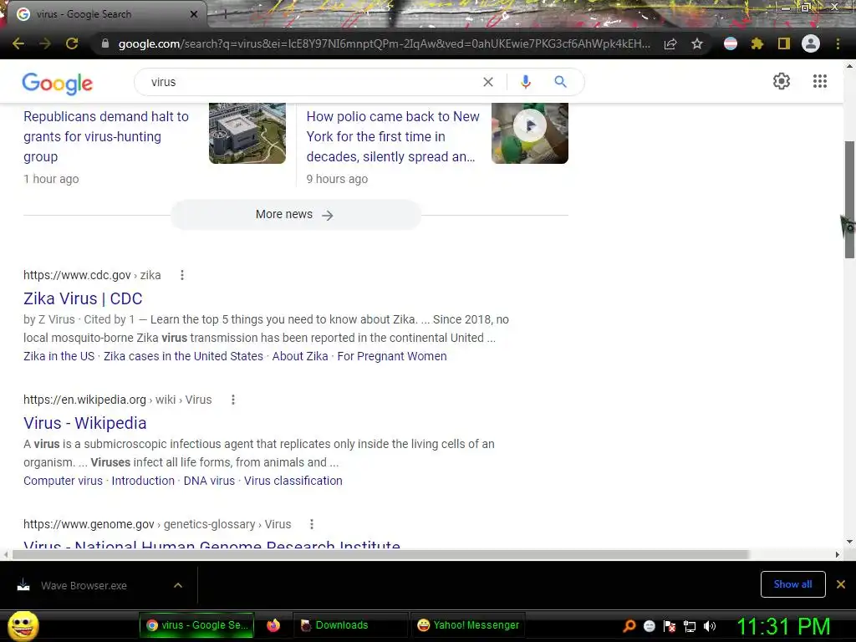Clear the search box with the X
This screenshot has height=642, width=856.
pyautogui.click(x=488, y=82)
